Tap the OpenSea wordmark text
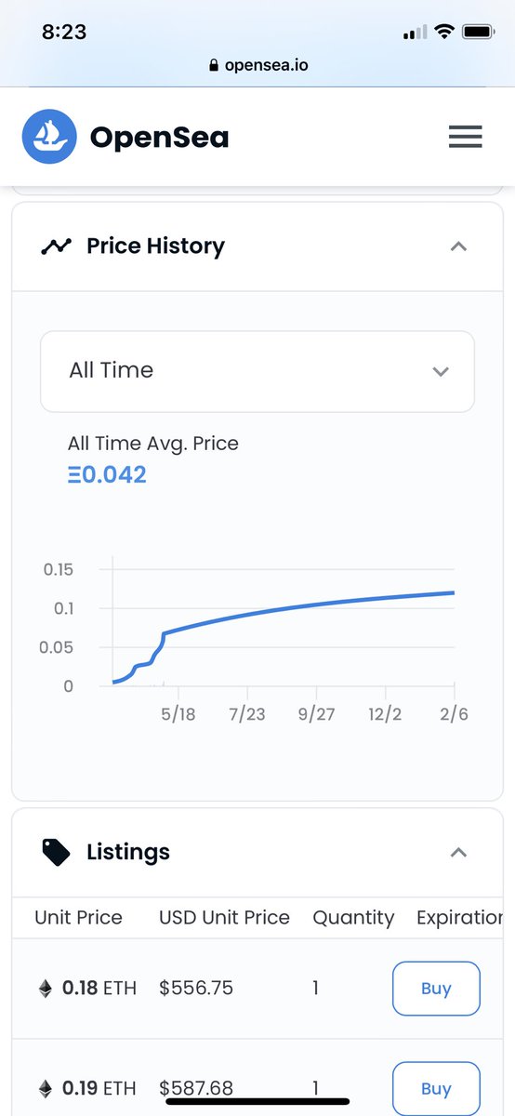Screen dimensions: 515x1116 pyautogui.click(x=159, y=138)
